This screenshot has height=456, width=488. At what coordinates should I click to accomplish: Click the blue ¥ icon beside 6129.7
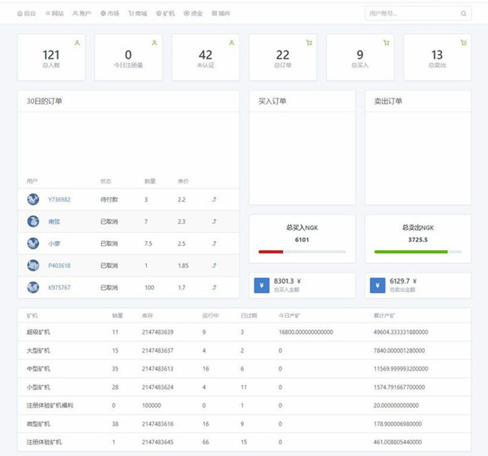tap(377, 284)
